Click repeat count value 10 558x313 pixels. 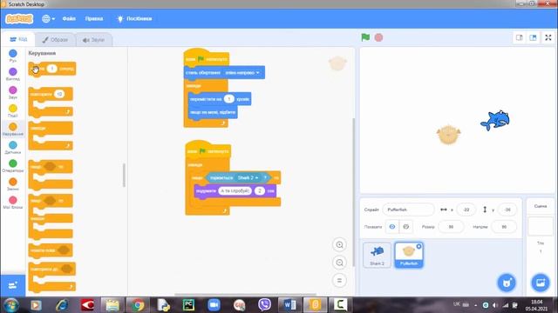(59, 94)
